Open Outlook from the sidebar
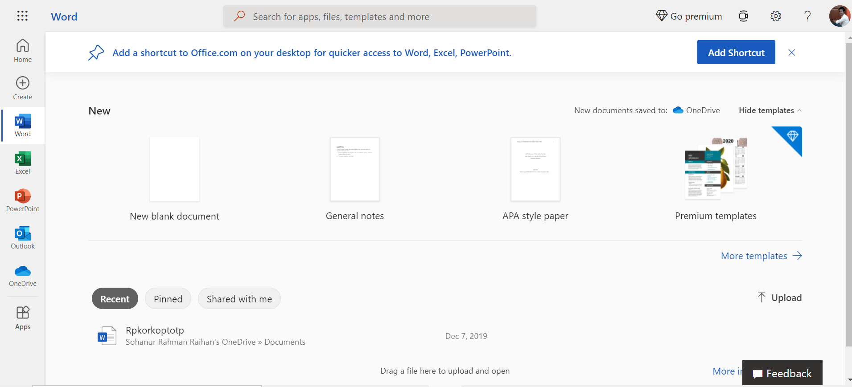Viewport: 852px width, 387px height. click(23, 237)
